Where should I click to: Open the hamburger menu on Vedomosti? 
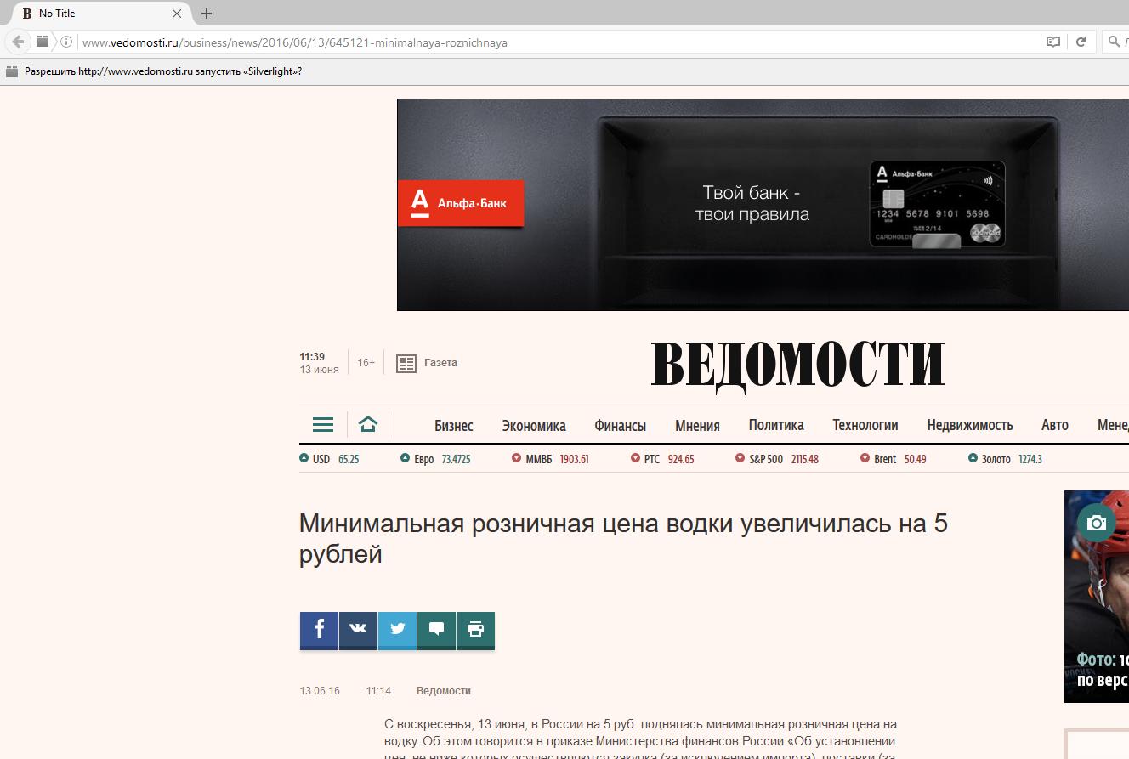pos(323,424)
